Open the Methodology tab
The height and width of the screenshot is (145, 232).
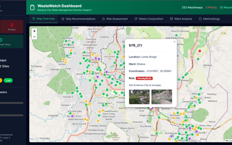(209, 19)
